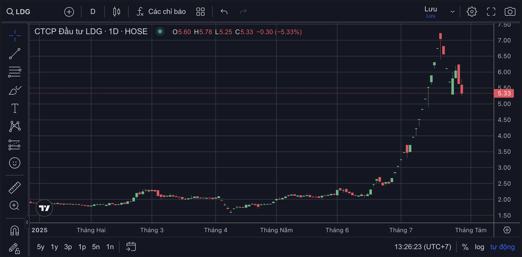
Task: Set range to 1y
Action: click(x=54, y=247)
